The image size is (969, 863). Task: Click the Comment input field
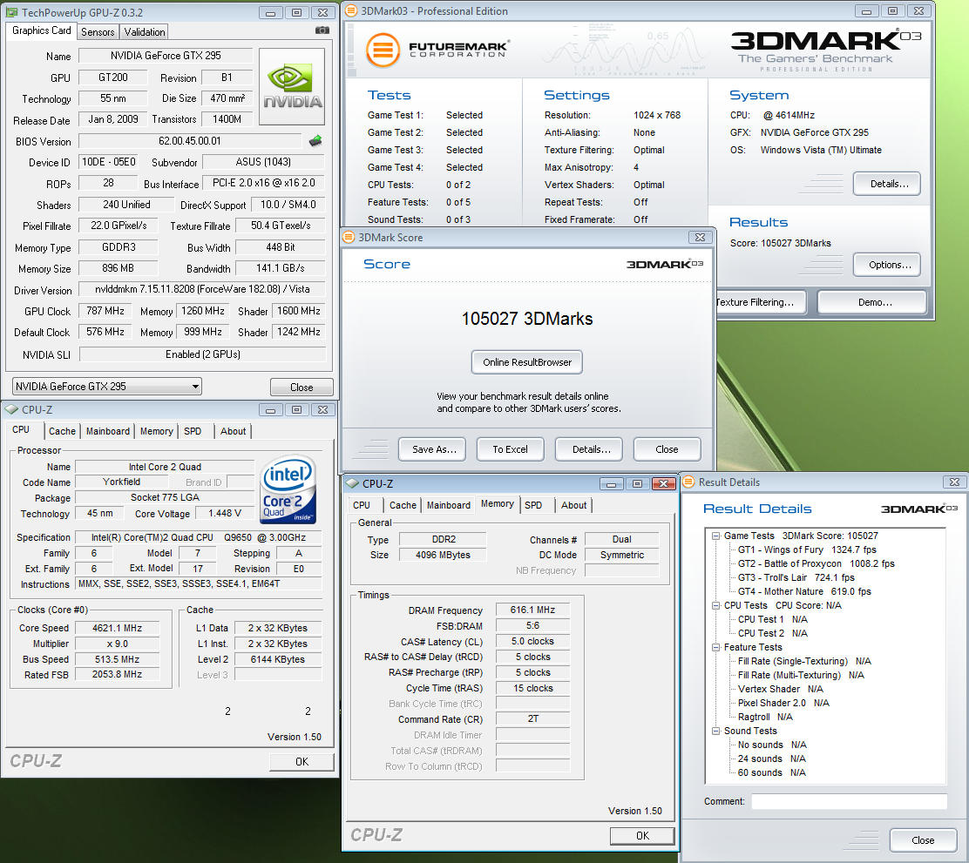pyautogui.click(x=849, y=802)
